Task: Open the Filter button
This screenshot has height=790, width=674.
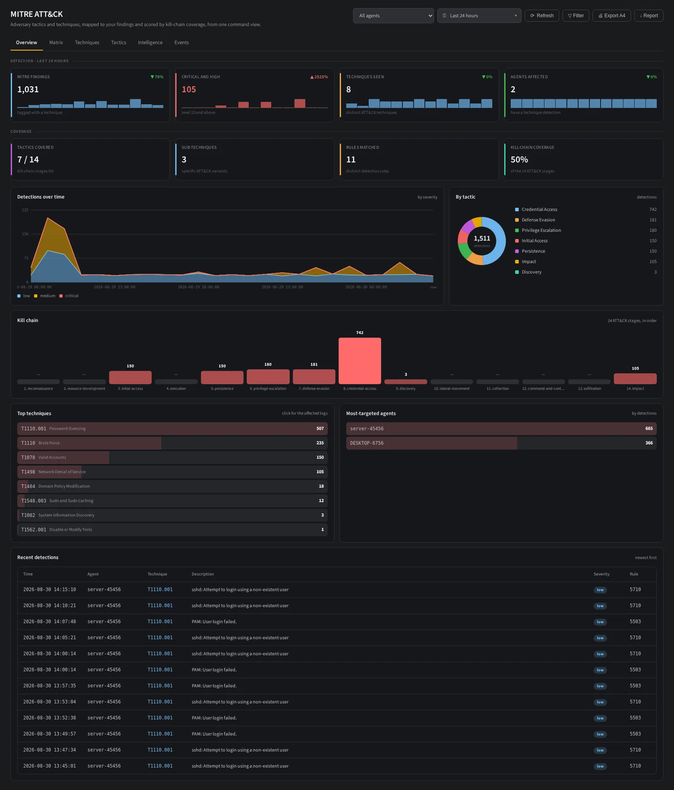Action: (x=575, y=16)
